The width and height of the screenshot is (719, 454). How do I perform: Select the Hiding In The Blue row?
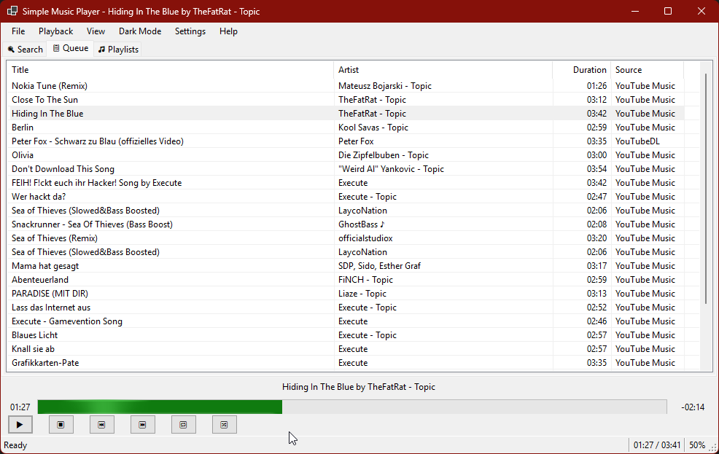(x=346, y=113)
